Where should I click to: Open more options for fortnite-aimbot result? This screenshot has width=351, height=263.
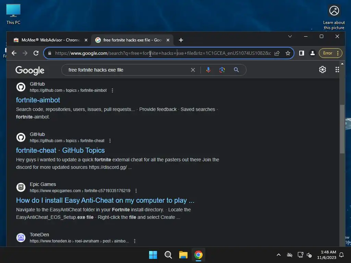tap(112, 90)
